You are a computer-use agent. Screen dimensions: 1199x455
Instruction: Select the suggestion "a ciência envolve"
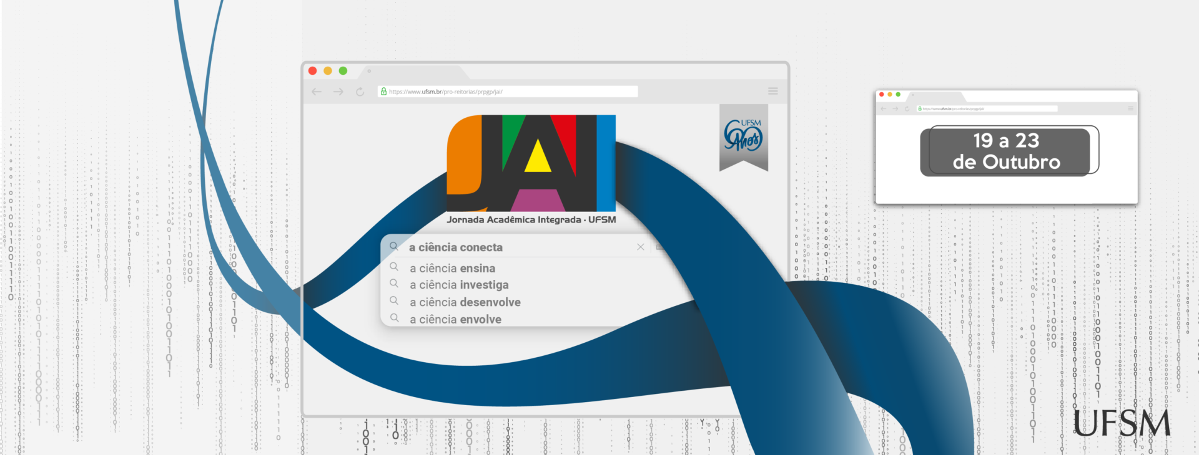point(455,319)
